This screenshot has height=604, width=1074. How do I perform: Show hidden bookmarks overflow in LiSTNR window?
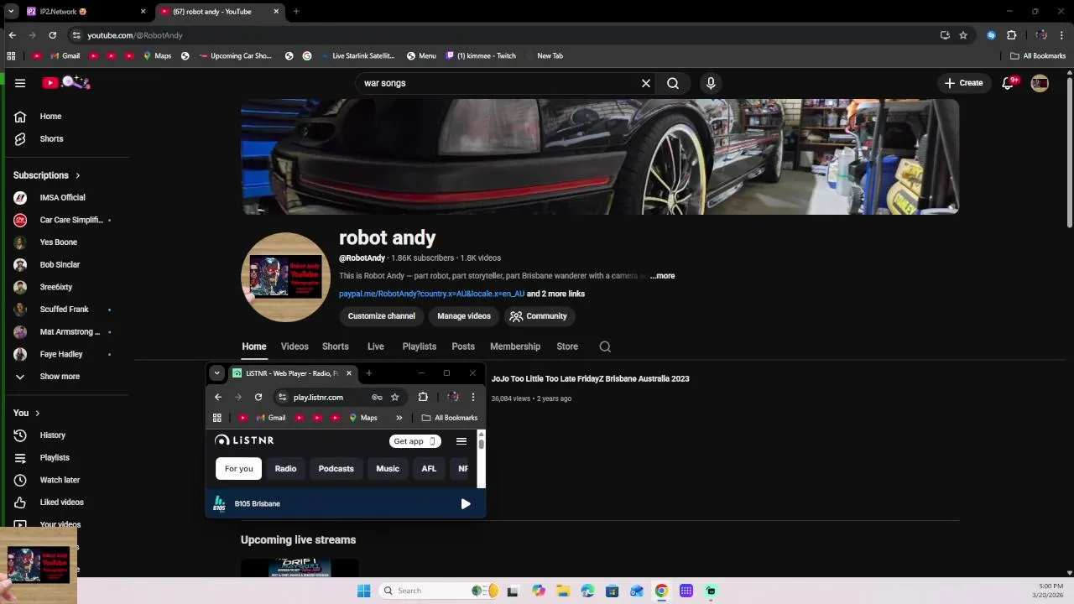pos(399,418)
